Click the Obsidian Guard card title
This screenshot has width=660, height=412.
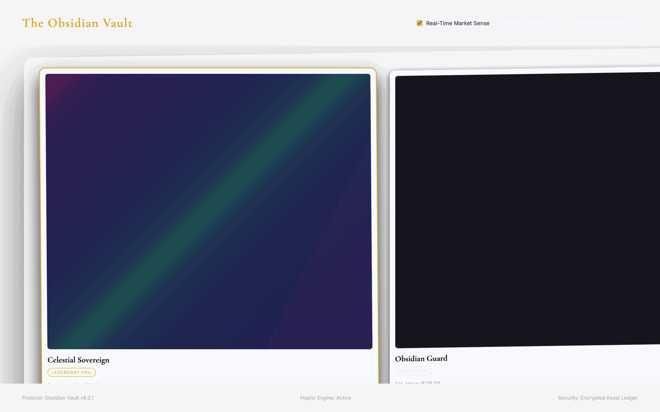tap(421, 358)
